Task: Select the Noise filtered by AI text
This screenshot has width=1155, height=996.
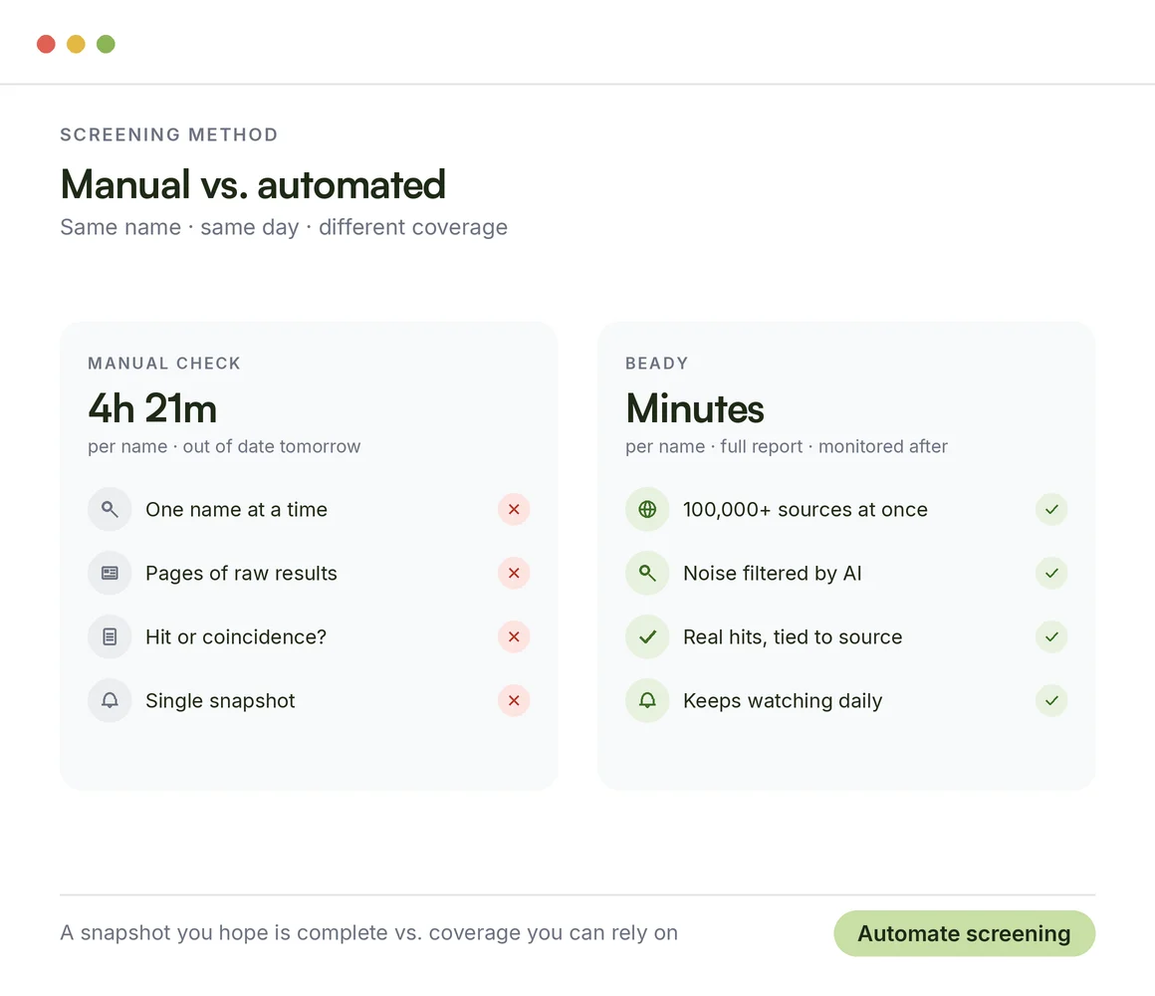Action: pyautogui.click(x=772, y=573)
